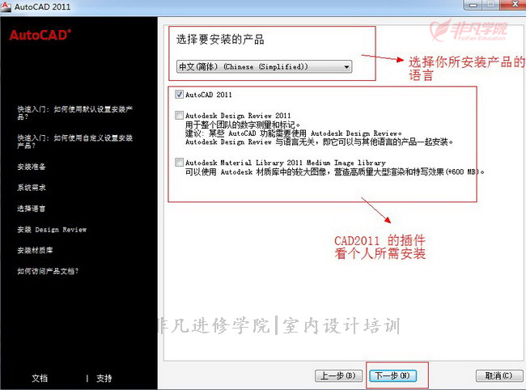Screen dimensions: 526x390
Task: Click the 下一步(N) next button
Action: [392, 375]
